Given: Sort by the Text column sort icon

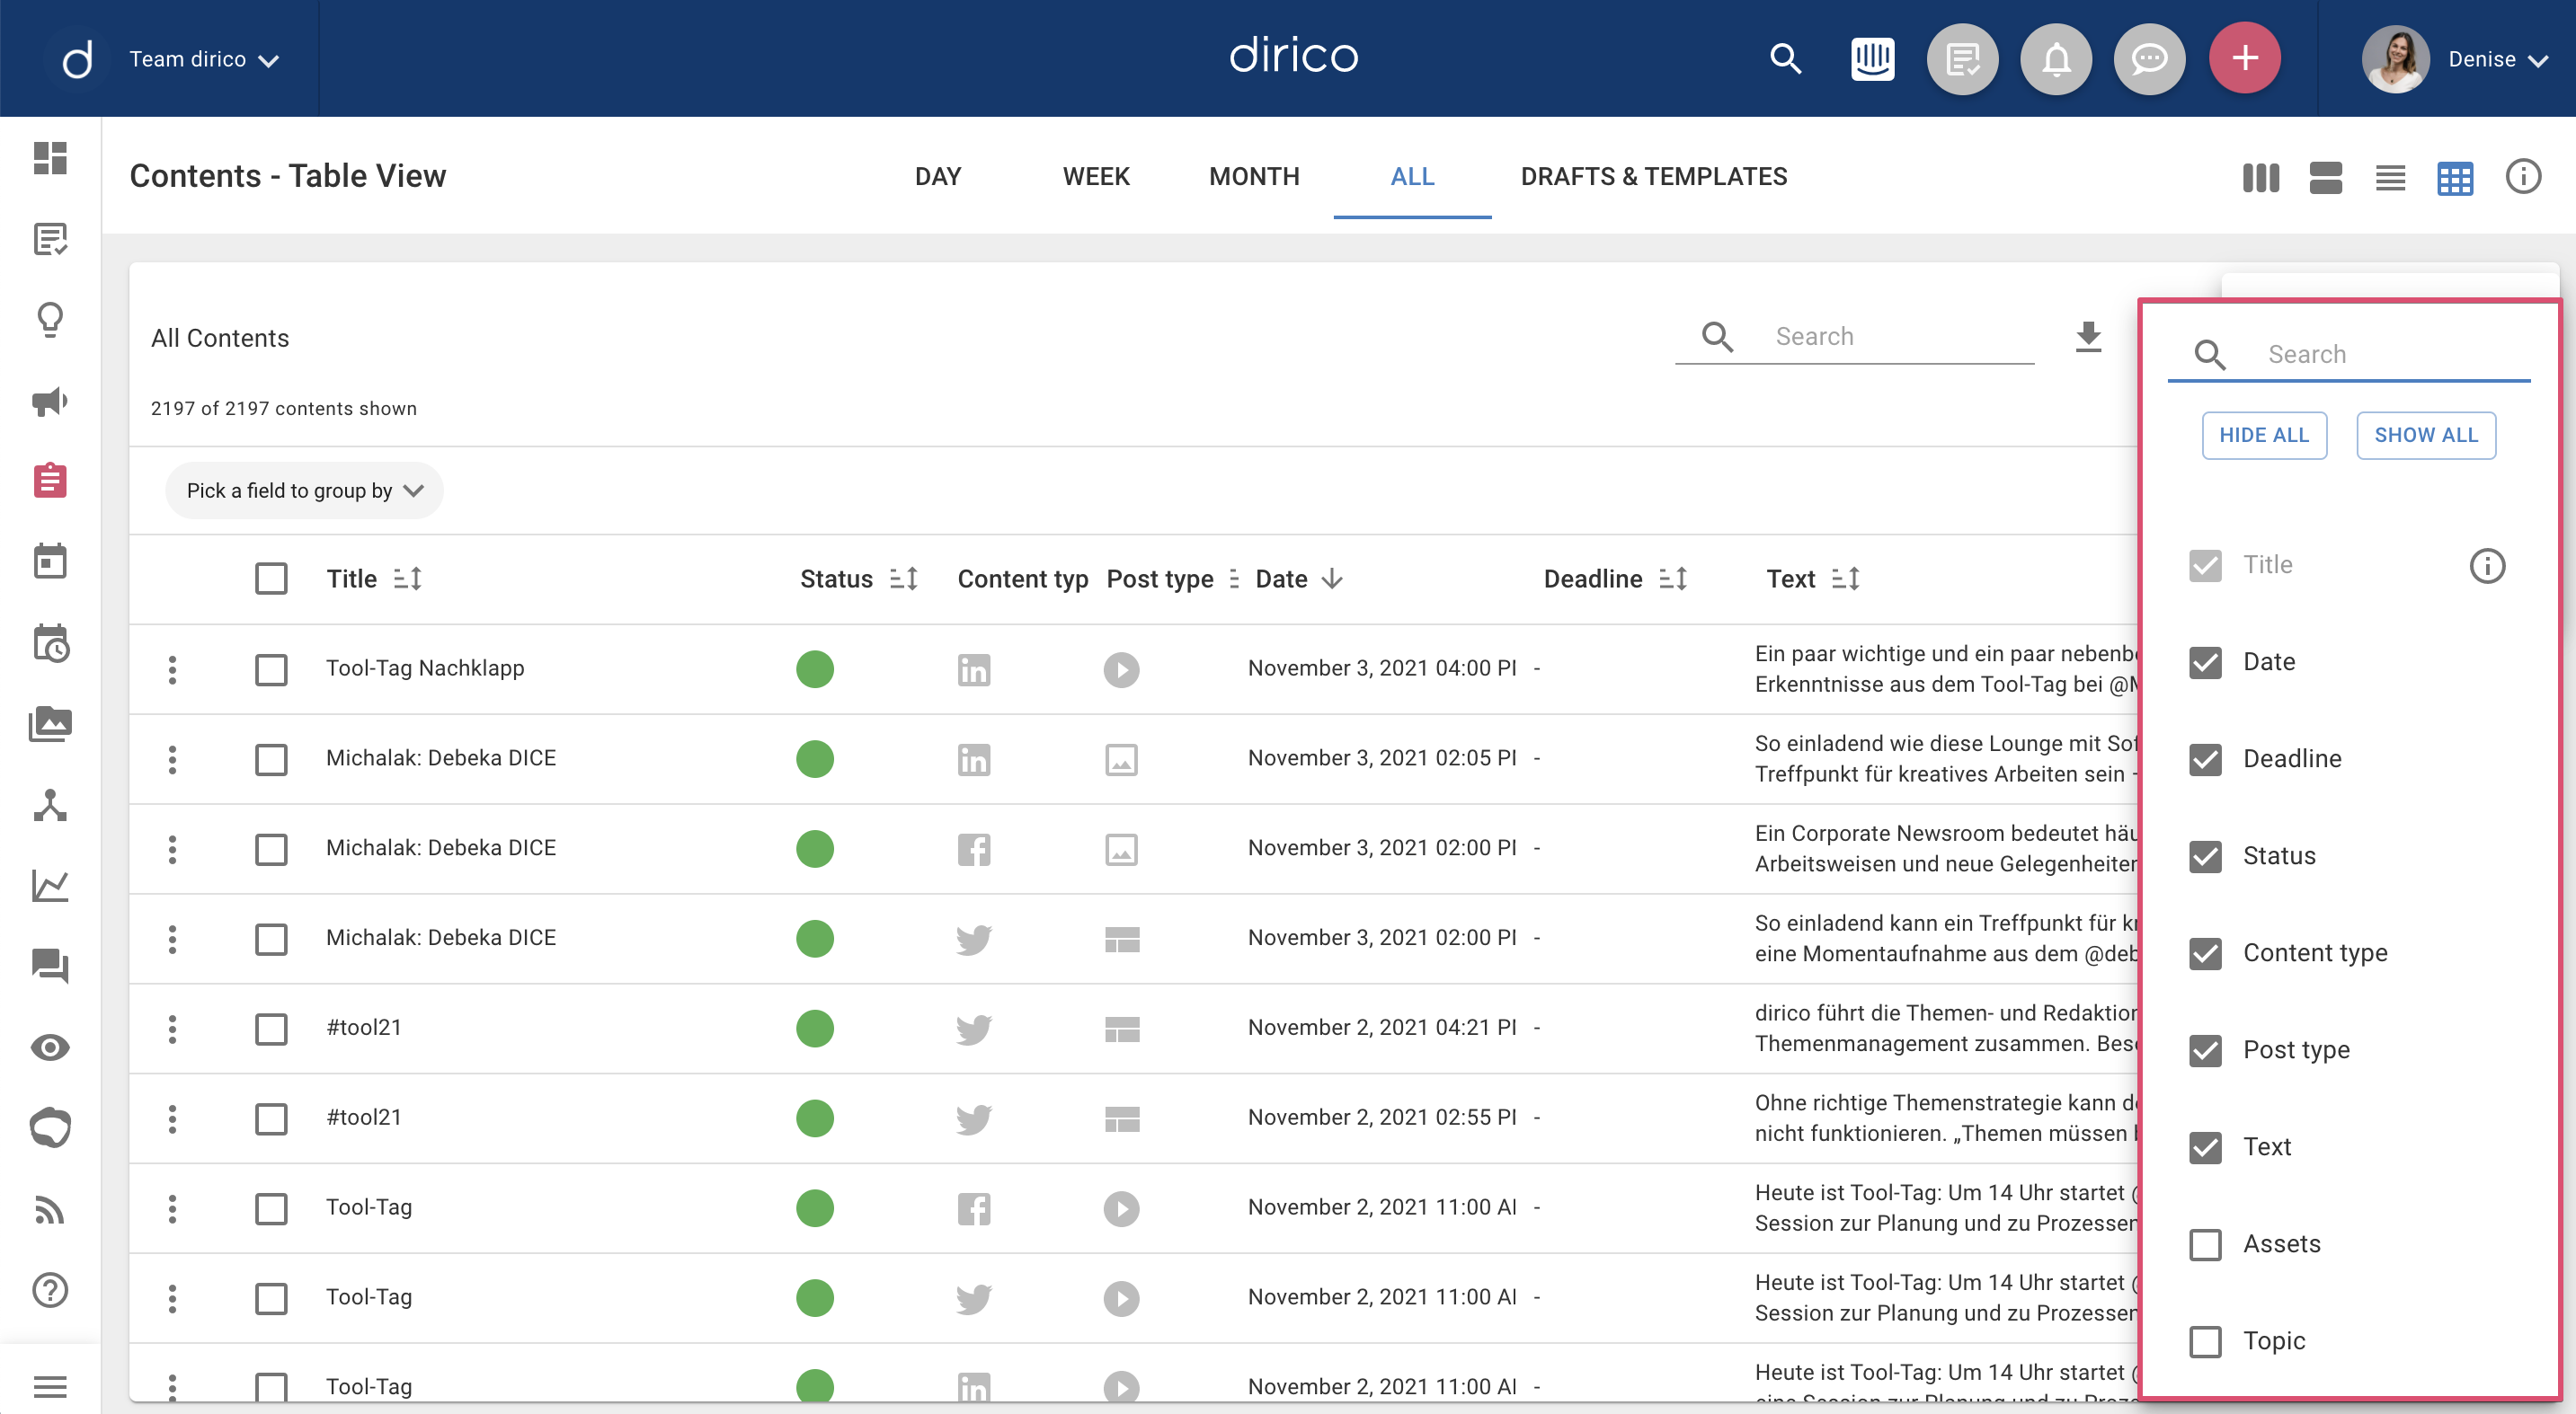Looking at the screenshot, I should pyautogui.click(x=1845, y=579).
